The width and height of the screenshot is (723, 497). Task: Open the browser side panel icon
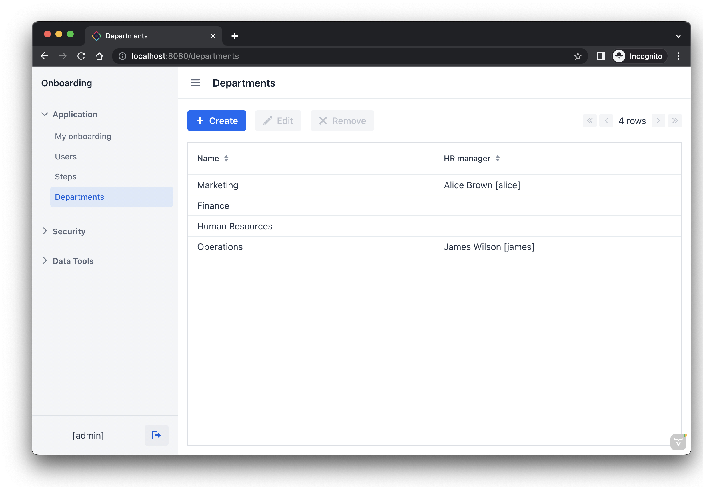point(600,56)
